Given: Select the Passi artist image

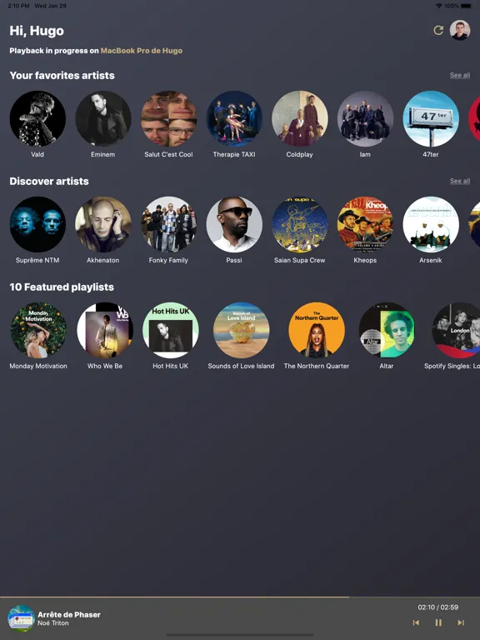Looking at the screenshot, I should click(234, 224).
